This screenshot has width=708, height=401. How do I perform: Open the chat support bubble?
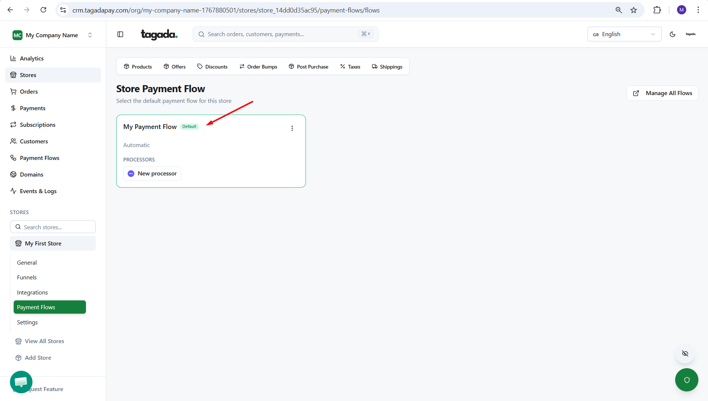click(21, 382)
